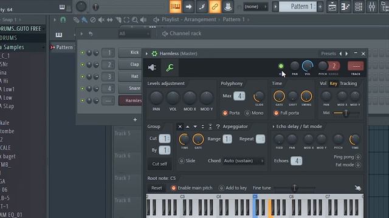Adjust the Mid tracking slider handle
This screenshot has height=218, width=389.
pos(346,113)
